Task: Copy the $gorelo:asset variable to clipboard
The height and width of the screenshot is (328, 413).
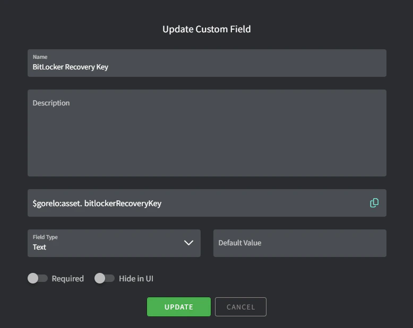Action: [374, 203]
